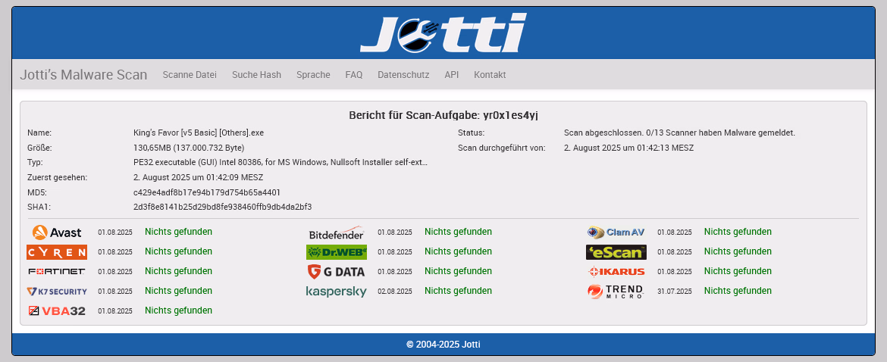887x362 pixels.
Task: Open the Scanne Datei menu item
Action: [190, 74]
